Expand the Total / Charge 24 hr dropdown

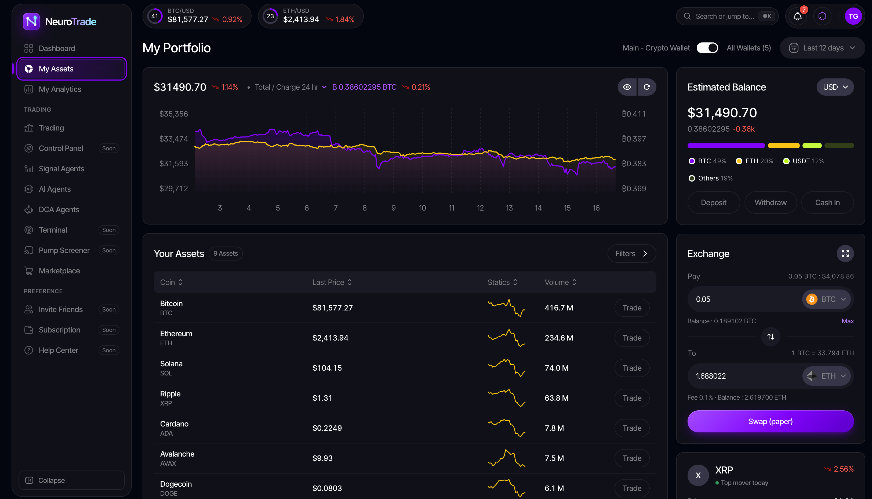(x=290, y=87)
